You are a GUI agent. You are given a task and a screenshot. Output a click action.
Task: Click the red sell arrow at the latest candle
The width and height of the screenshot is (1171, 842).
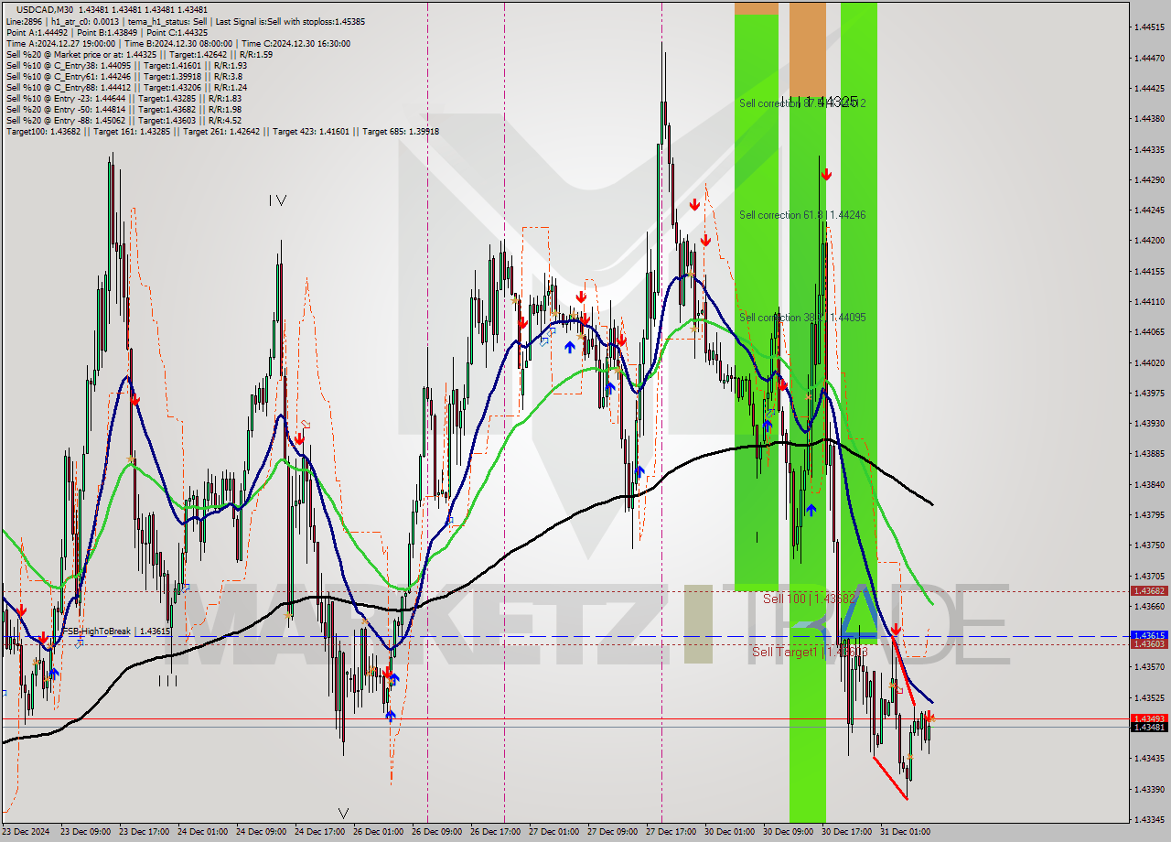click(x=929, y=718)
